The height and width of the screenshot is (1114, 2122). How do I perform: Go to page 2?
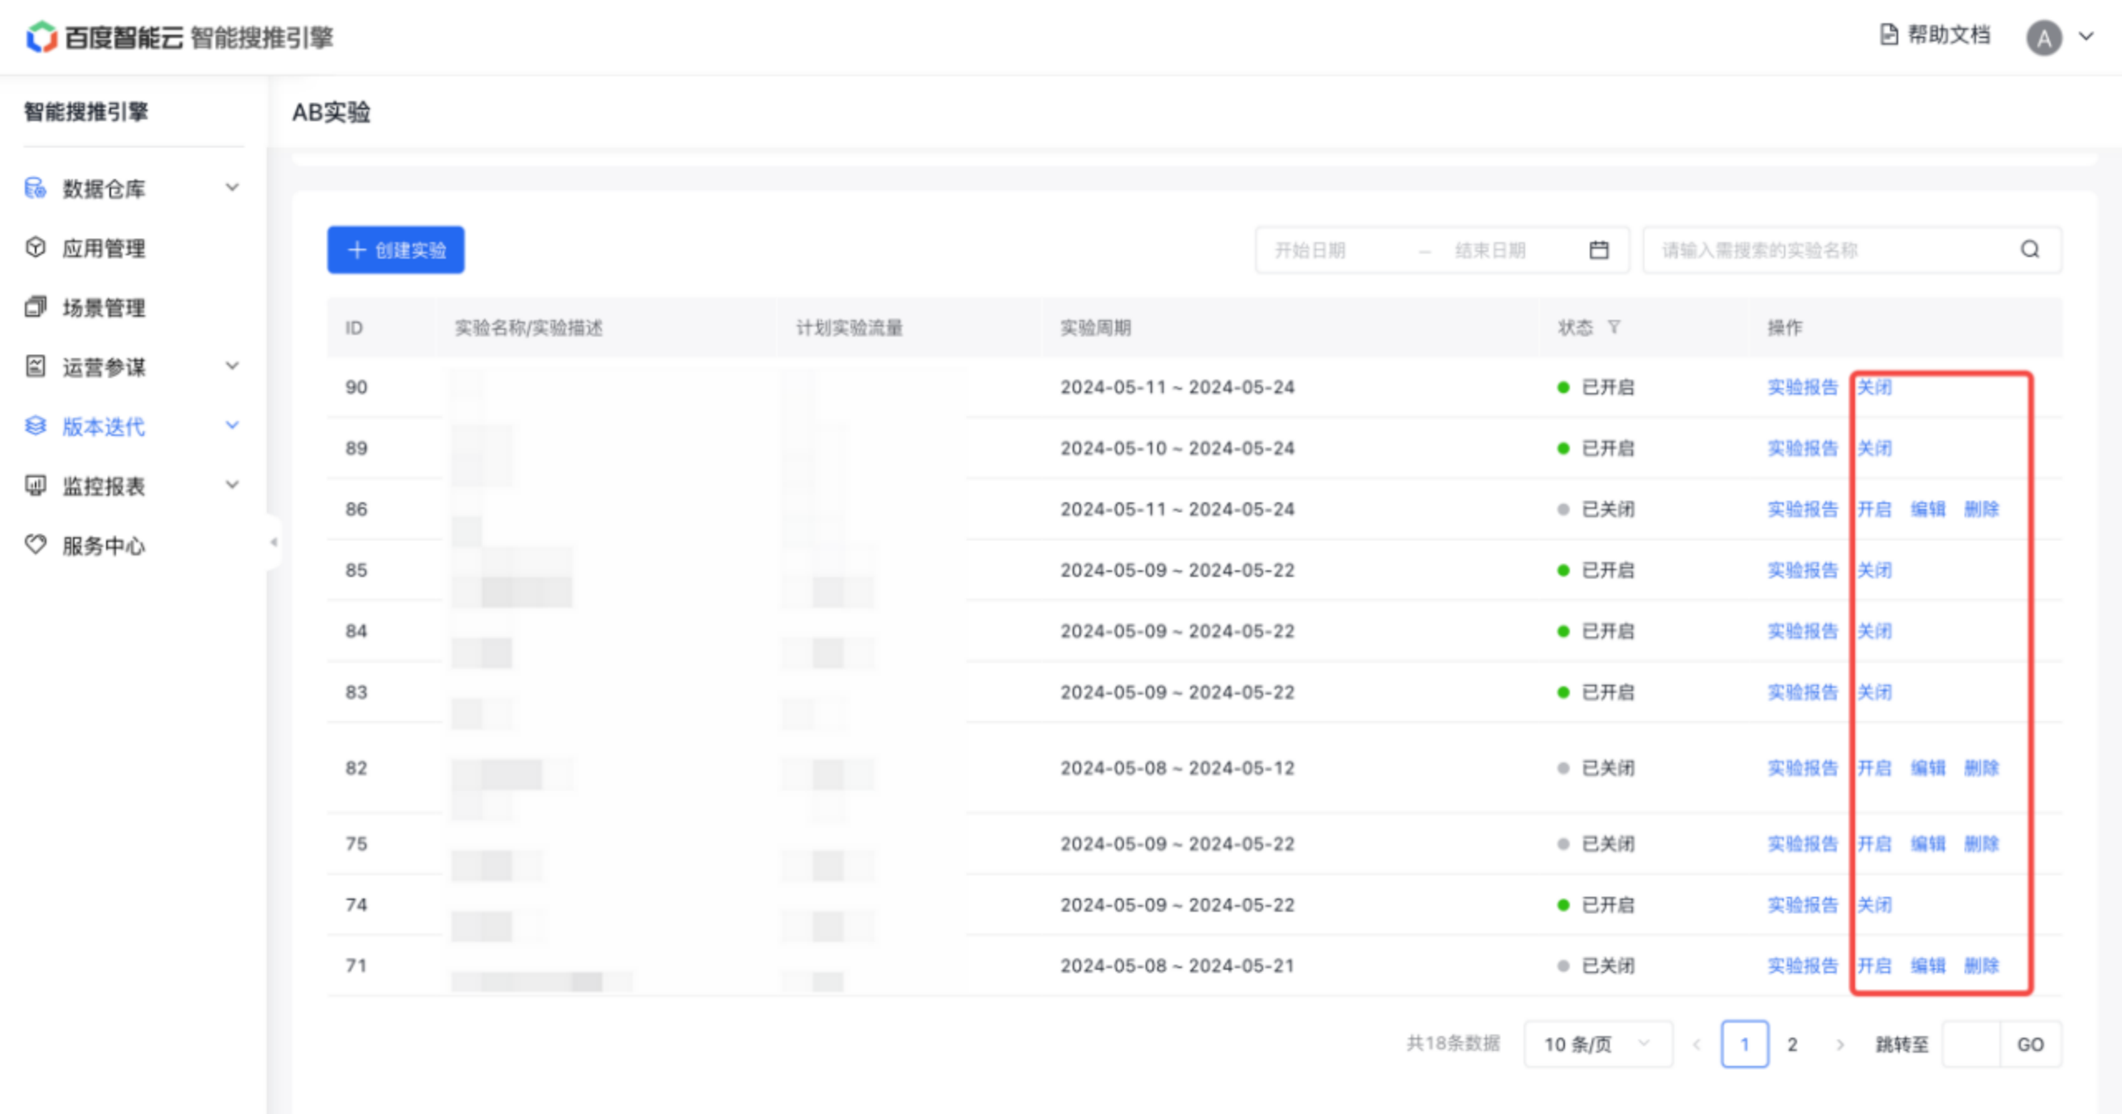click(x=1792, y=1044)
